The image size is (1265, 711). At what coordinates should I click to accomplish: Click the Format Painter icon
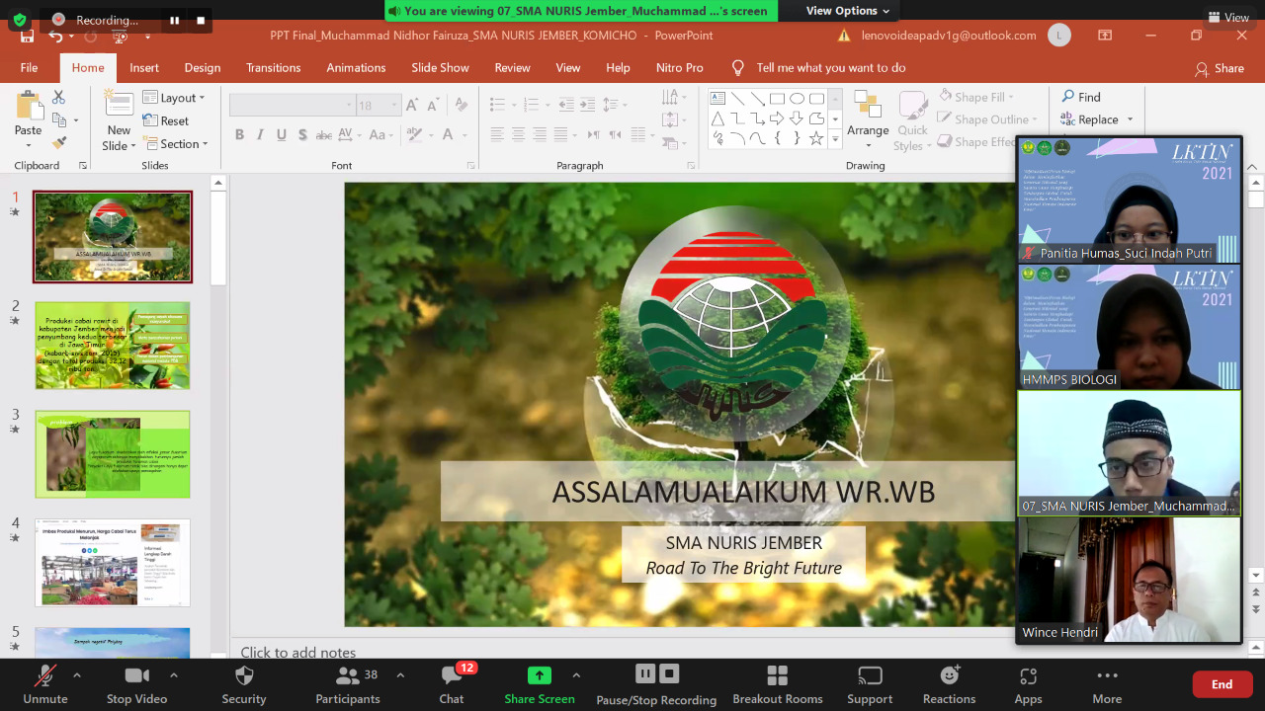pos(59,141)
